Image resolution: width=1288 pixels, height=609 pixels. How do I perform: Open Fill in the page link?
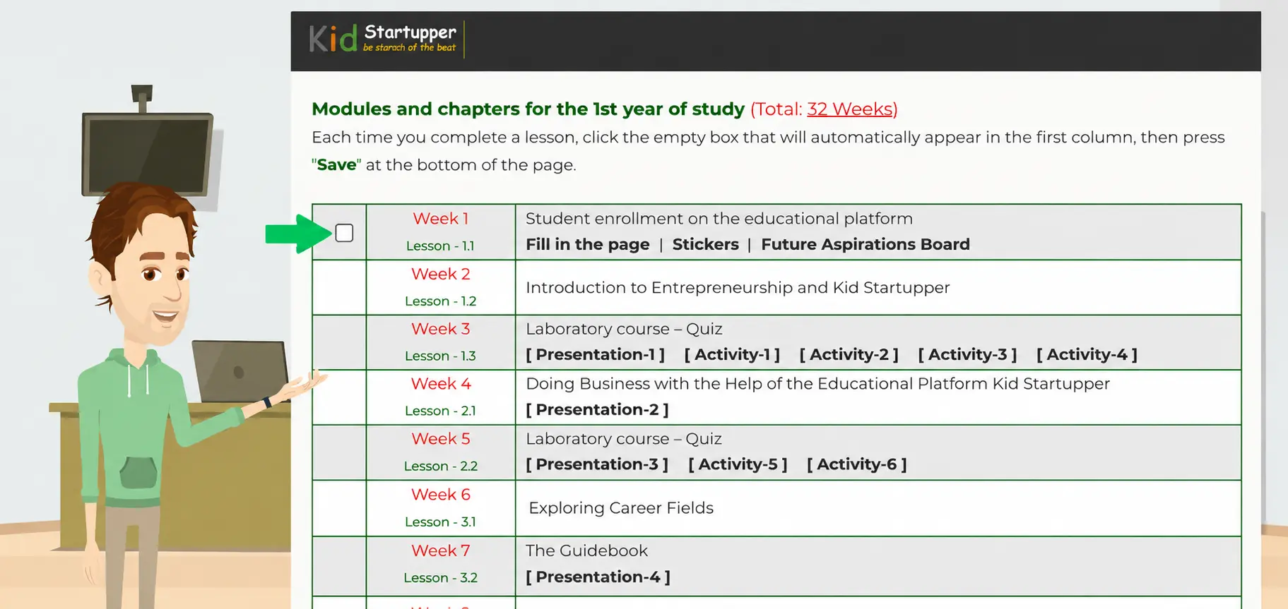point(587,244)
